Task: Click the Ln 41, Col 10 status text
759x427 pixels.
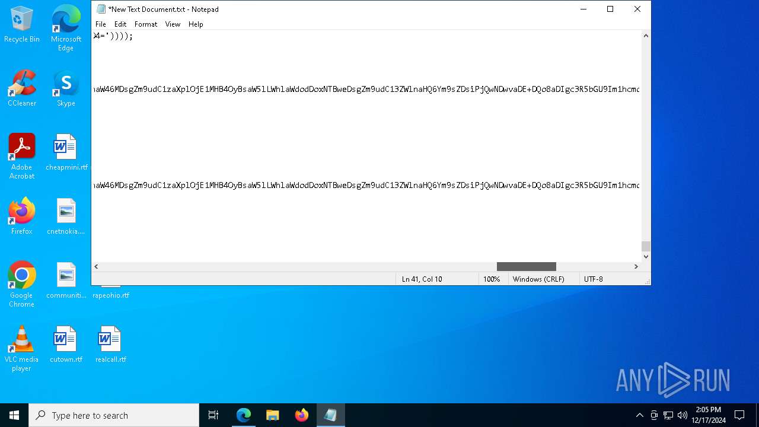Action: pyautogui.click(x=422, y=279)
